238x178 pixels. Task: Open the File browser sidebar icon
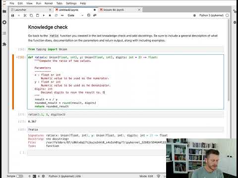pyautogui.click(x=4, y=11)
